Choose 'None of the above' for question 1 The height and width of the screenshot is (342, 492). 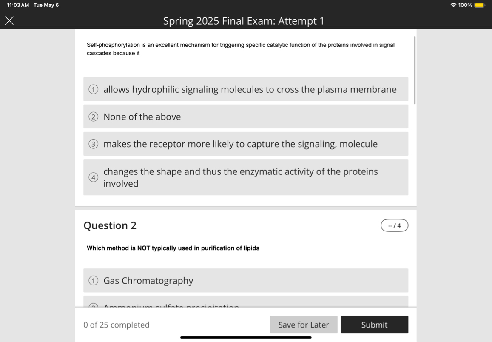246,116
